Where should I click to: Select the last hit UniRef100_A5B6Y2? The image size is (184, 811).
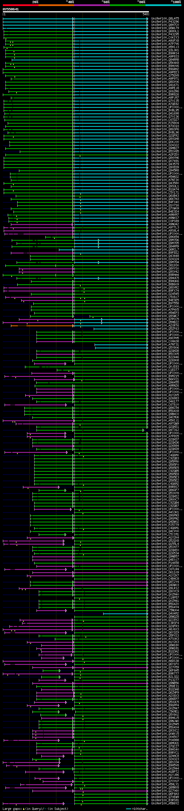tap(165, 804)
